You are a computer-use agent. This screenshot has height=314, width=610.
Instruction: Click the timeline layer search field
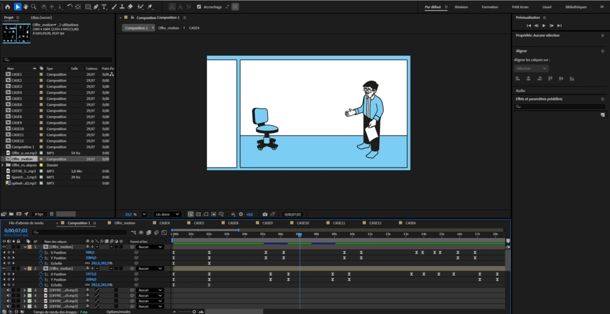coord(80,232)
